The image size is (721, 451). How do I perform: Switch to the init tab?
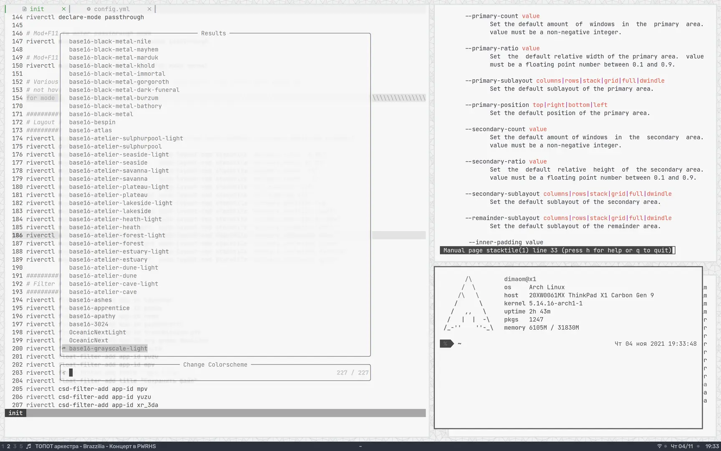tap(37, 9)
